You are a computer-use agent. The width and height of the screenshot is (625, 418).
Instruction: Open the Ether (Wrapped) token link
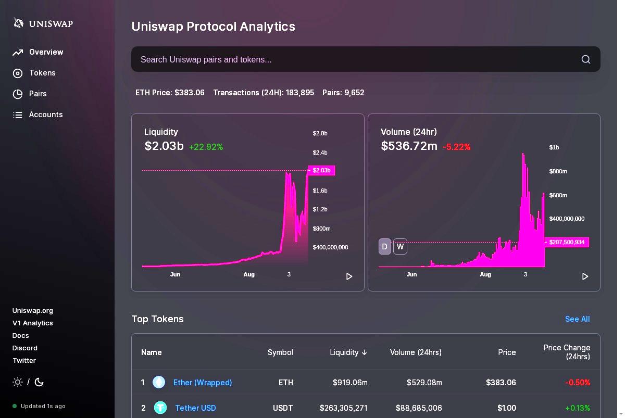(203, 383)
